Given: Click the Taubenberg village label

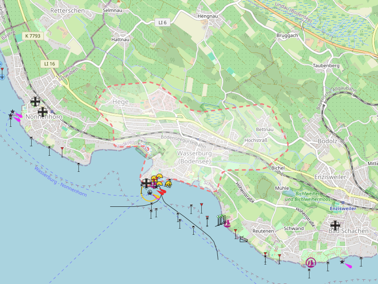Looking at the screenshot, I should click(326, 65).
